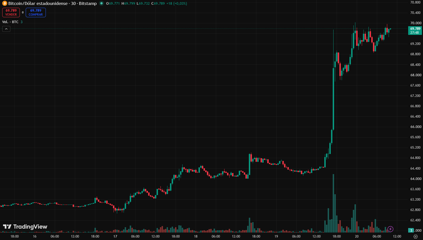
Task: Click the low value L69.732
Action: (x=143, y=3)
